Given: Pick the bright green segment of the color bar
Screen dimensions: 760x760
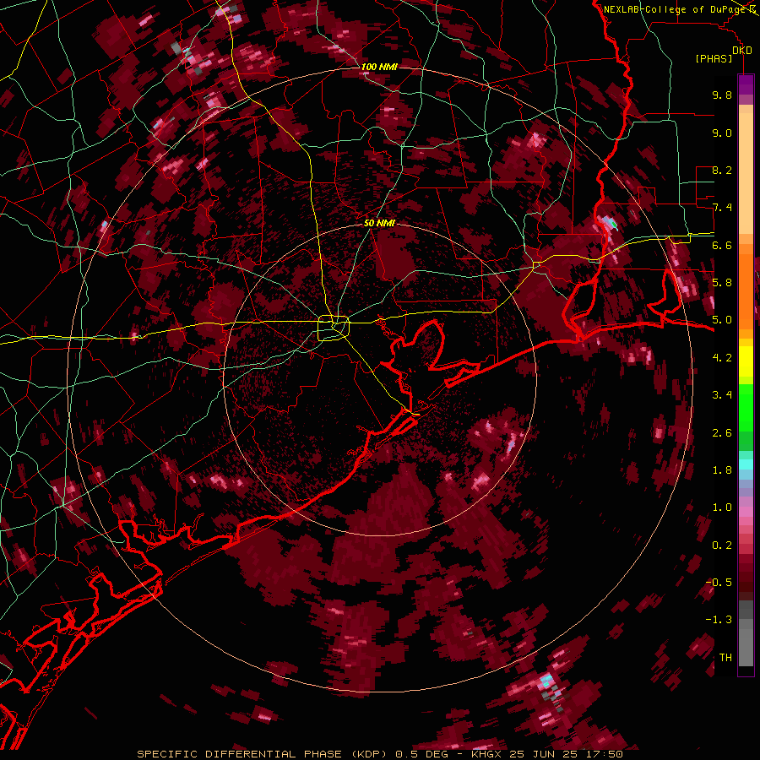Looking at the screenshot, I should tap(746, 407).
